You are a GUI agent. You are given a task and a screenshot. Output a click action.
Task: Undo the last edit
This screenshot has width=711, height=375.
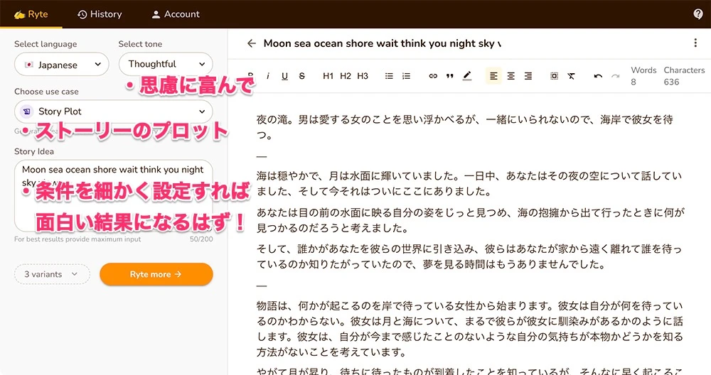point(598,76)
